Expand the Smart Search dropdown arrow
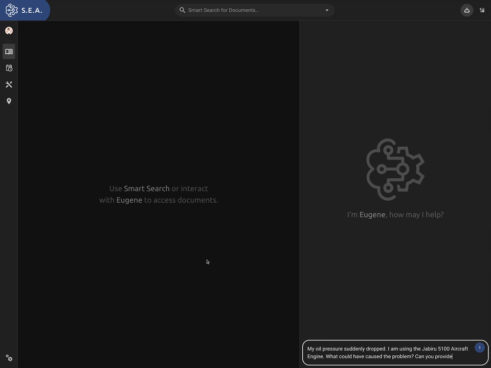The width and height of the screenshot is (491, 368). (327, 10)
